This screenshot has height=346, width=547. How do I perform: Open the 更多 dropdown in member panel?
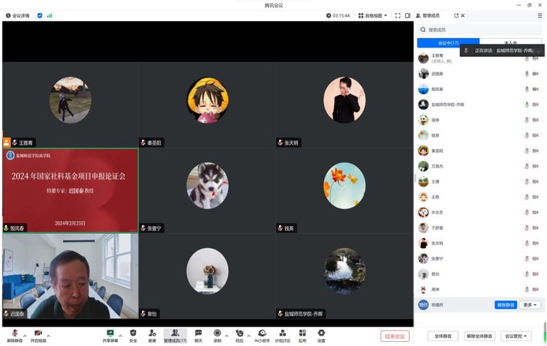tap(529, 305)
